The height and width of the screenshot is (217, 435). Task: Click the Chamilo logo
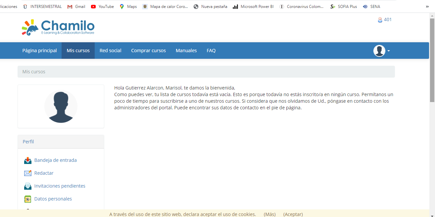[58, 27]
